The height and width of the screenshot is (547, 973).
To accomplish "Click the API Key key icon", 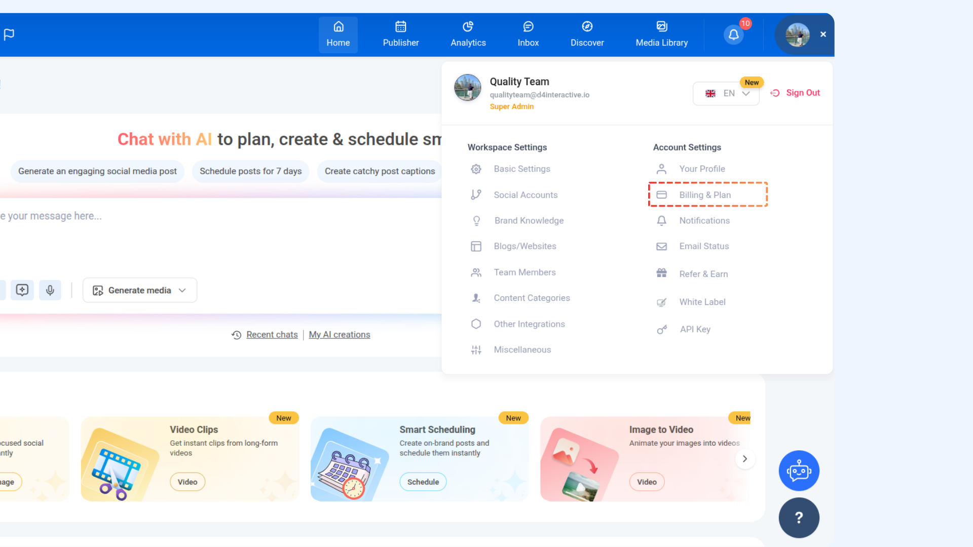I will [662, 330].
